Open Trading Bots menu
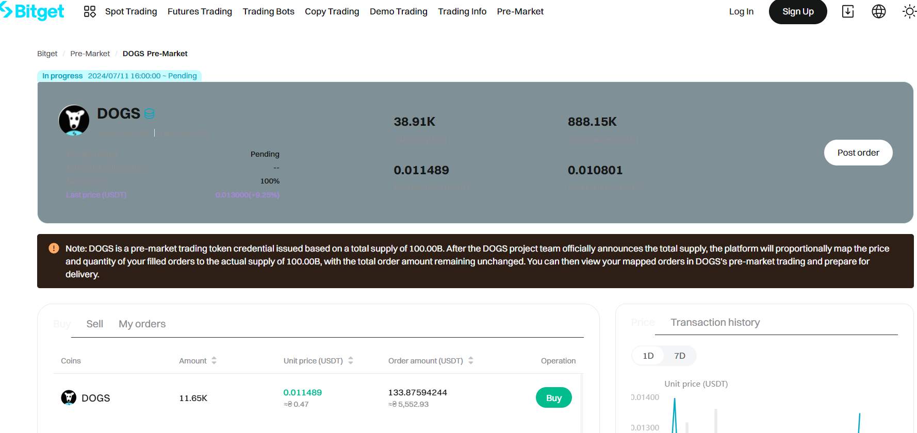The height and width of the screenshot is (433, 917). coord(269,11)
